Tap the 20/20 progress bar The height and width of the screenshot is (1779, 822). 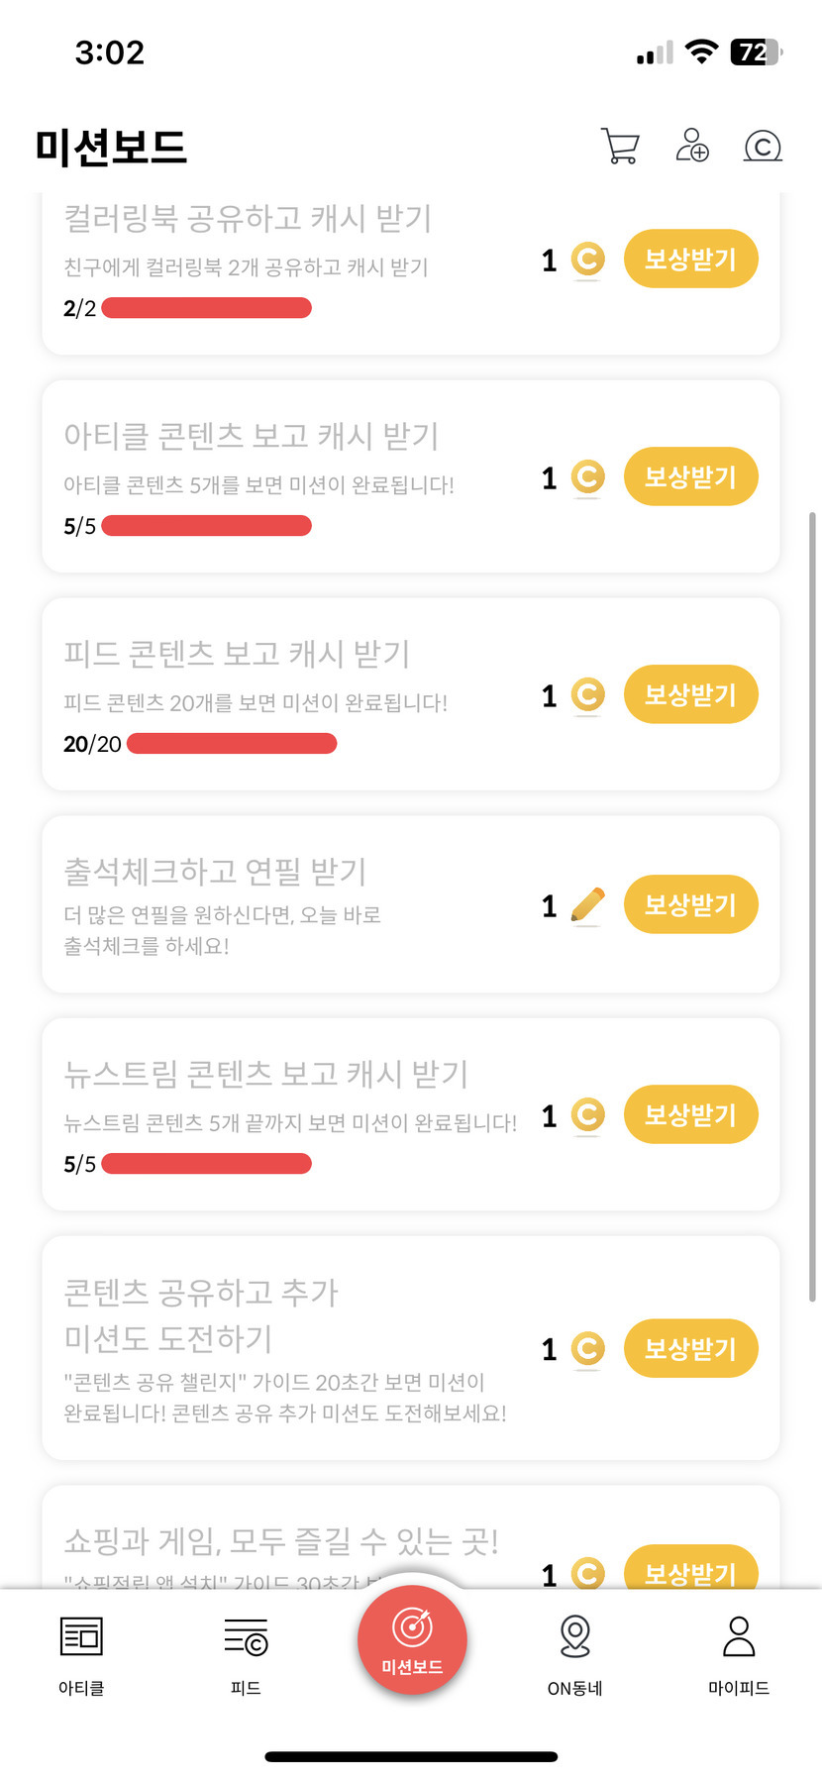[x=232, y=744]
